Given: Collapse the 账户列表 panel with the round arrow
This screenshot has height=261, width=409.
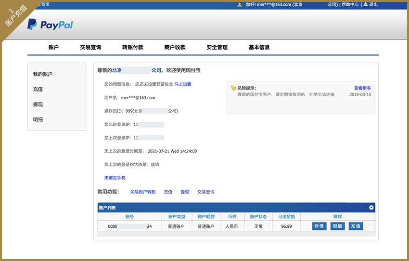Looking at the screenshot, I should point(371,208).
